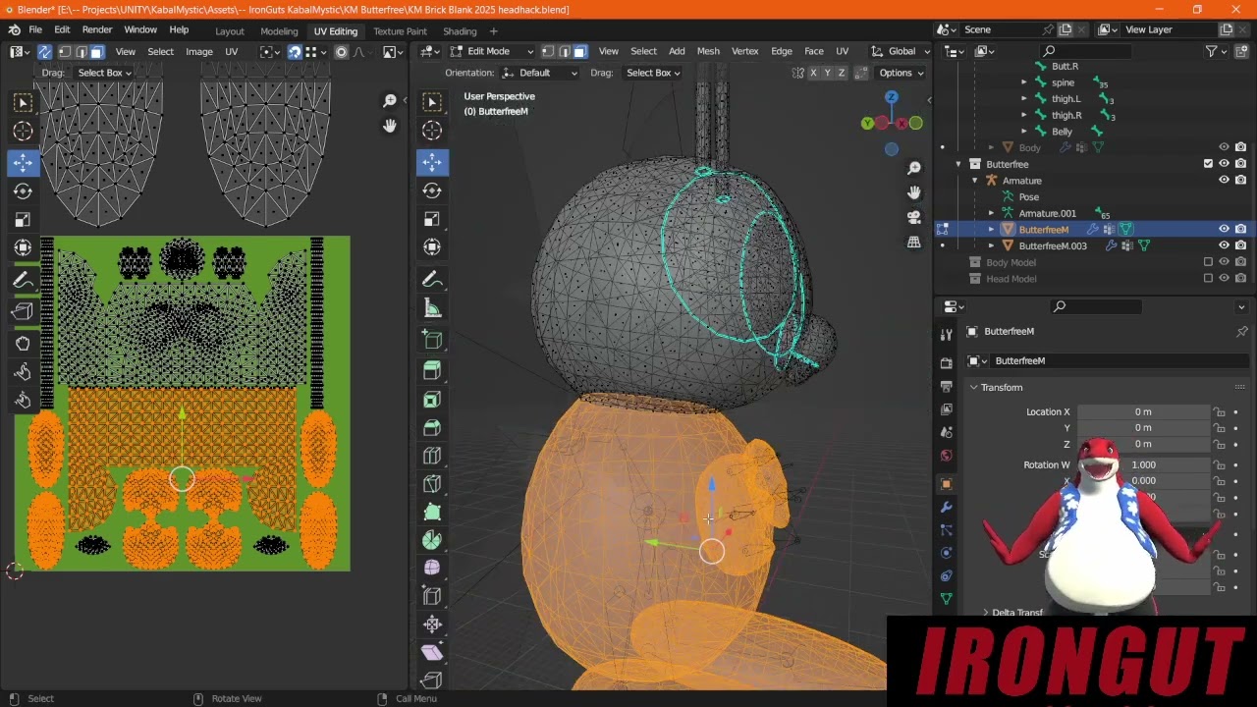1257x707 pixels.
Task: Select the Smooth vertices tool
Action: click(432, 568)
